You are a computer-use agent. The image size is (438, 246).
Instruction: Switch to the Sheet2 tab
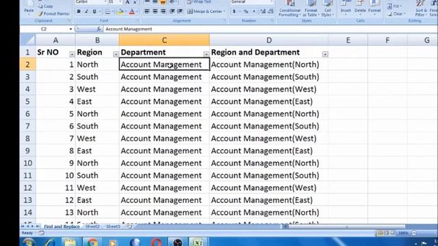92,226
